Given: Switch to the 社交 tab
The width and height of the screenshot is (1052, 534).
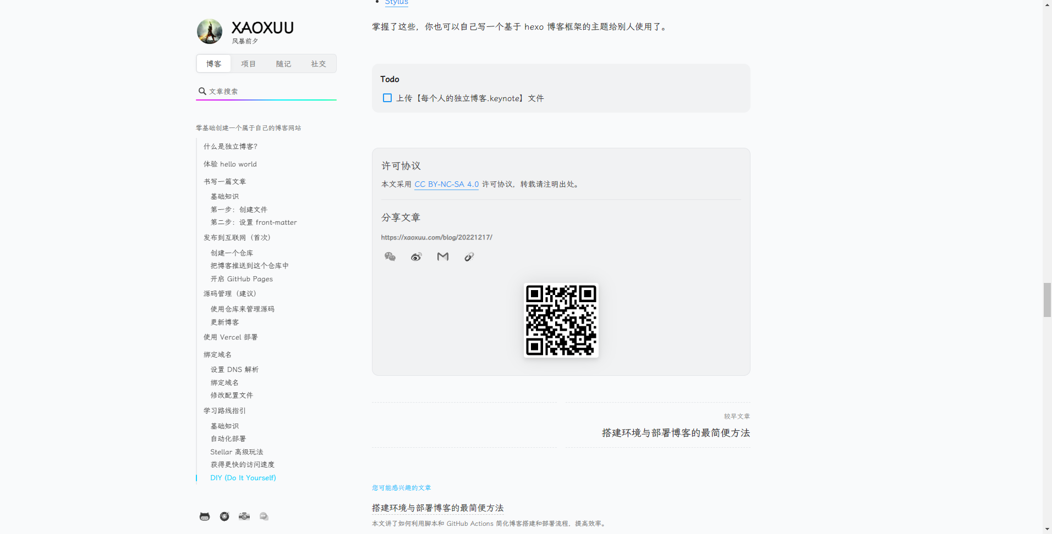Looking at the screenshot, I should [318, 64].
